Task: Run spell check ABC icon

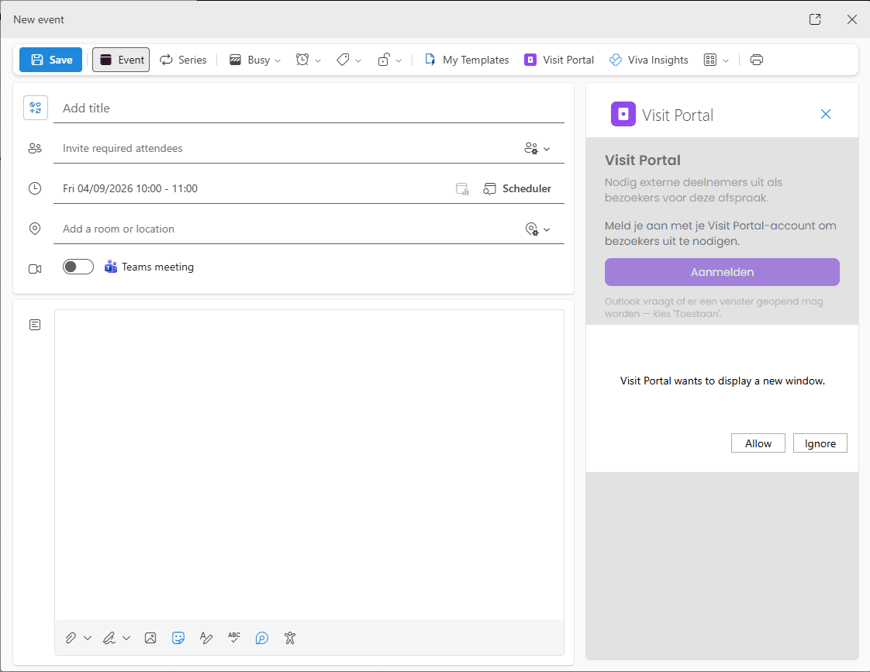Action: tap(234, 638)
